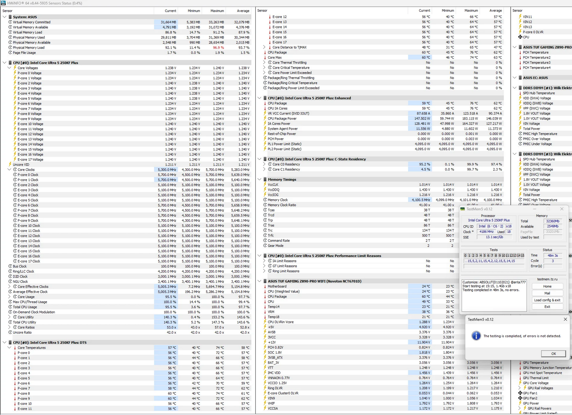Viewport: 572px width, 415px height.
Task: Expand Core Distance to TjMAX
Action: (264, 47)
